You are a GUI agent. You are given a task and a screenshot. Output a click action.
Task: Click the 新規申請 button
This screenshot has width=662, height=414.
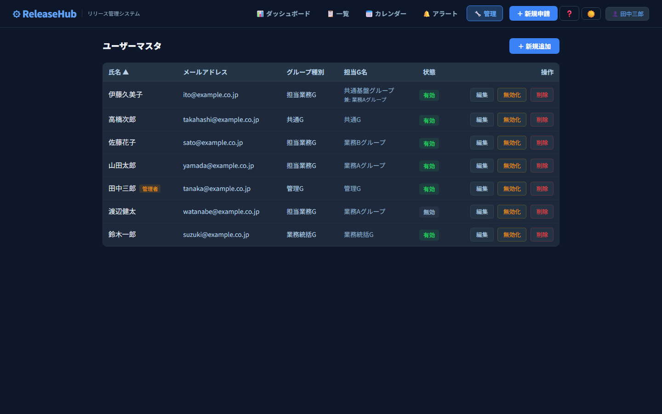tap(533, 13)
